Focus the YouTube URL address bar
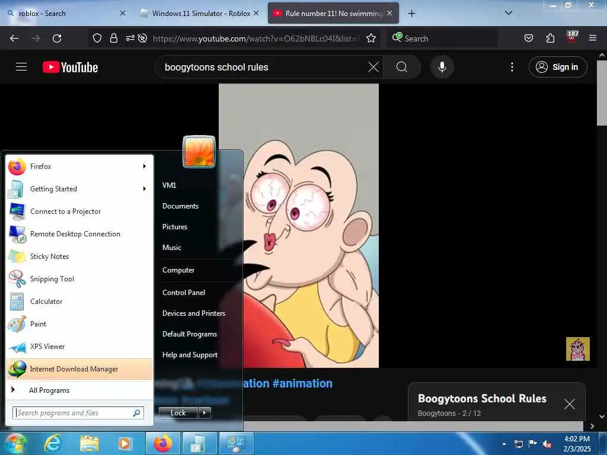 pos(255,39)
